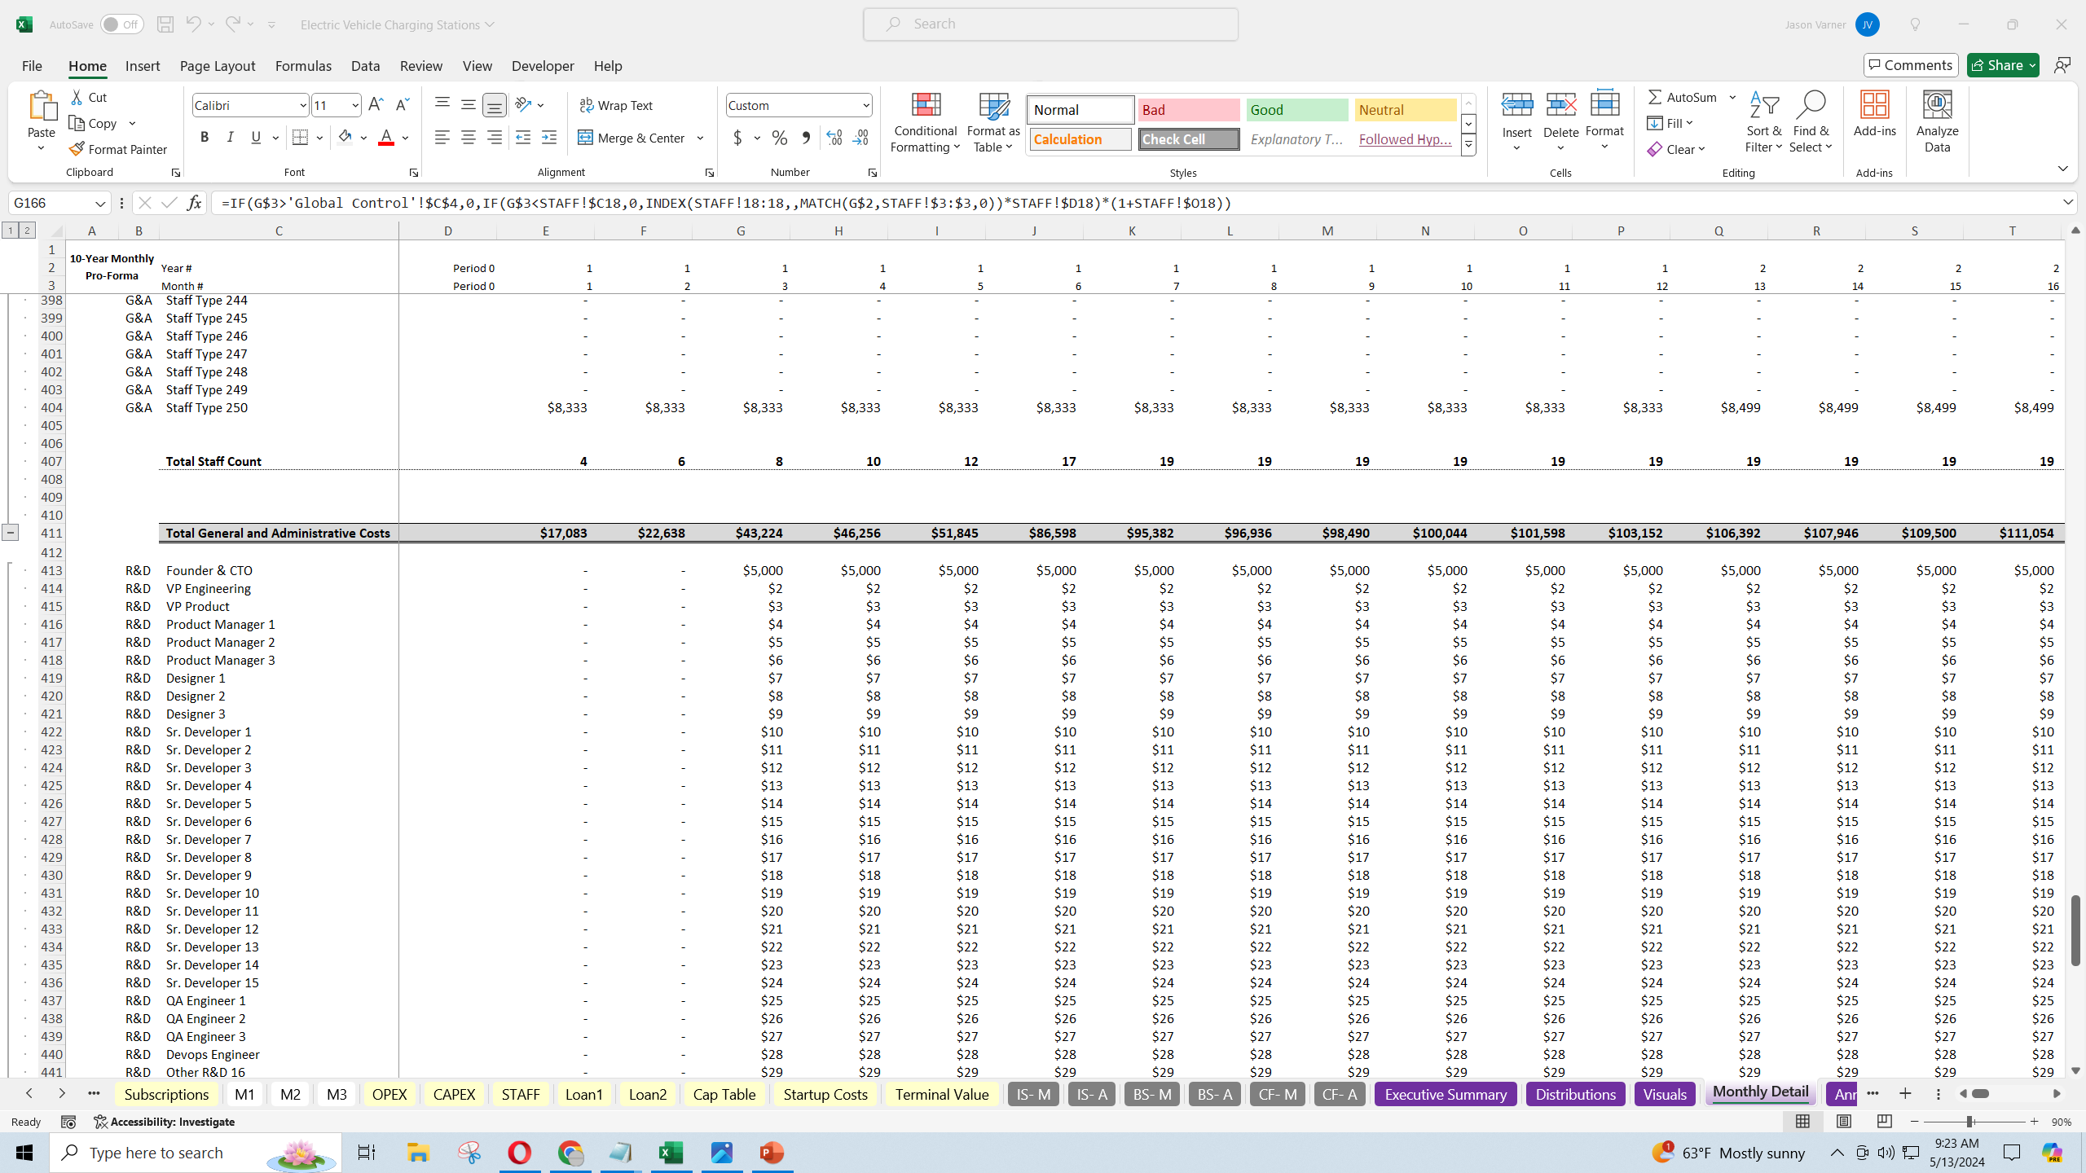Image resolution: width=2086 pixels, height=1173 pixels.
Task: Select outline level 2 button
Action: click(27, 231)
